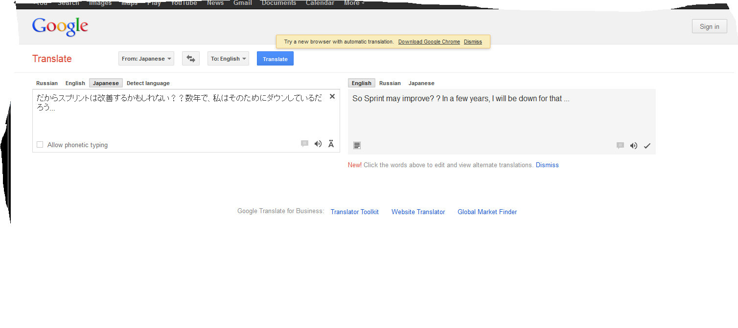
Task: Open YouTube from the top bar
Action: tap(184, 3)
